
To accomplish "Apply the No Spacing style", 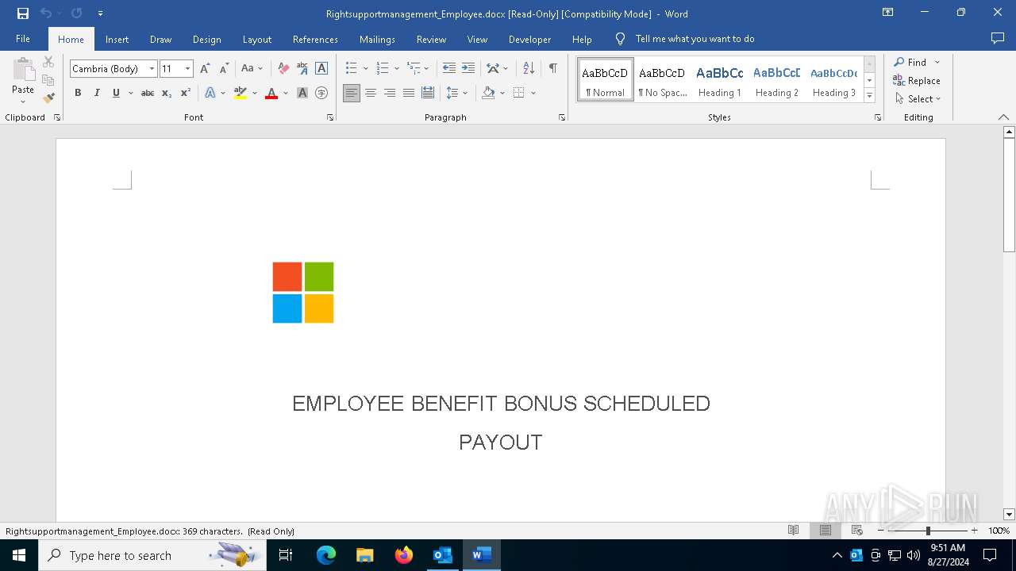I will (x=663, y=80).
